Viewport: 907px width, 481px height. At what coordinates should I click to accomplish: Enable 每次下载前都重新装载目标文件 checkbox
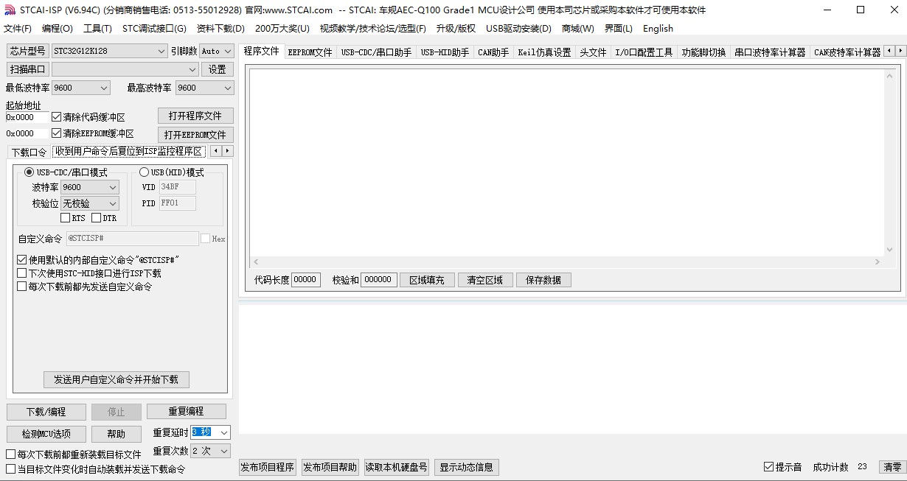coord(10,454)
